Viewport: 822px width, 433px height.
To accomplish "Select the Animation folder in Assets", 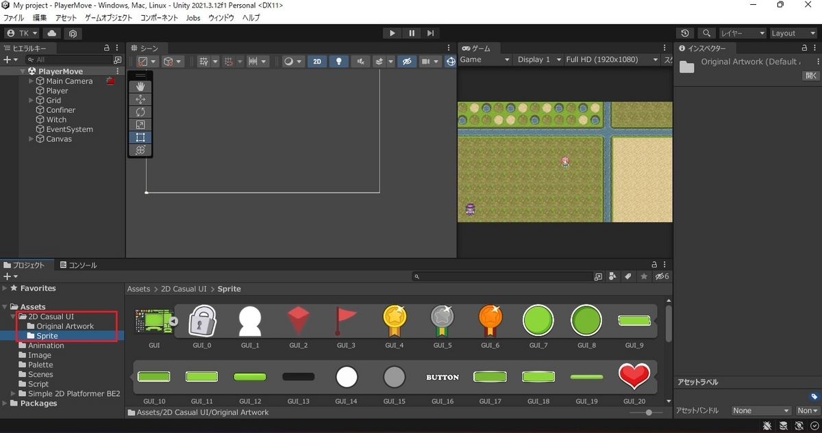I will coord(46,345).
